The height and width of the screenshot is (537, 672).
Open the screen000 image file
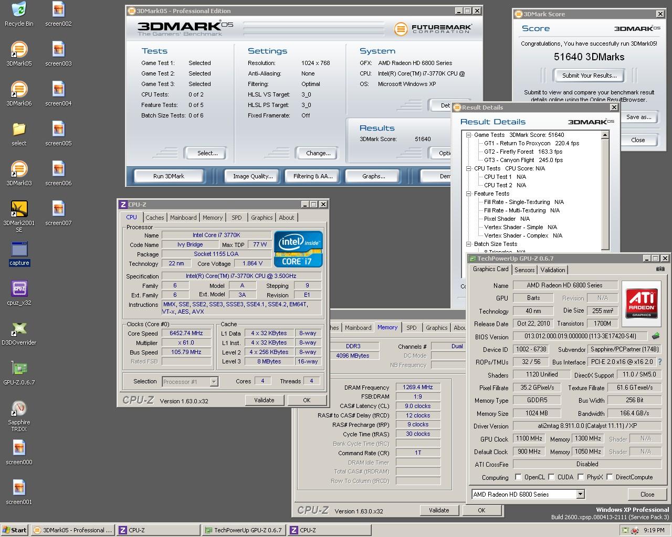click(19, 453)
